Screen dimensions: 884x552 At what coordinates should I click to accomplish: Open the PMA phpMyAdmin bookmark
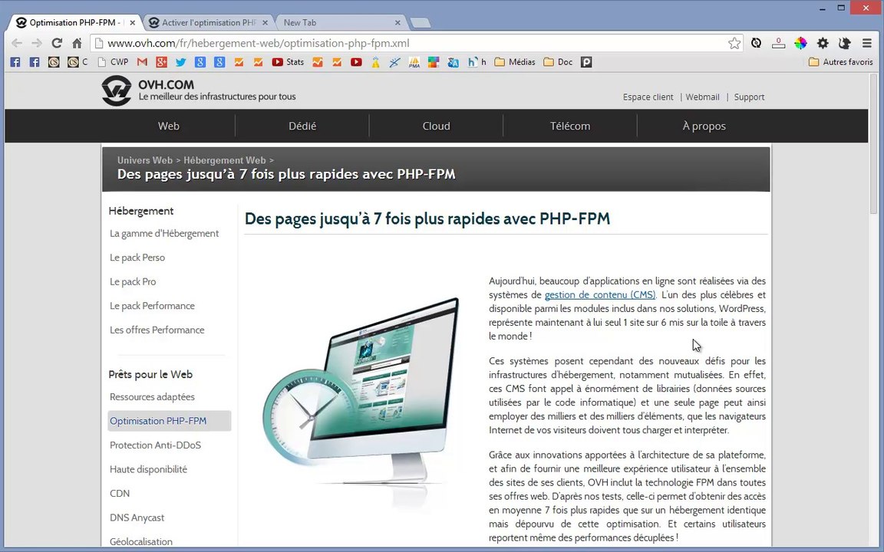click(414, 62)
